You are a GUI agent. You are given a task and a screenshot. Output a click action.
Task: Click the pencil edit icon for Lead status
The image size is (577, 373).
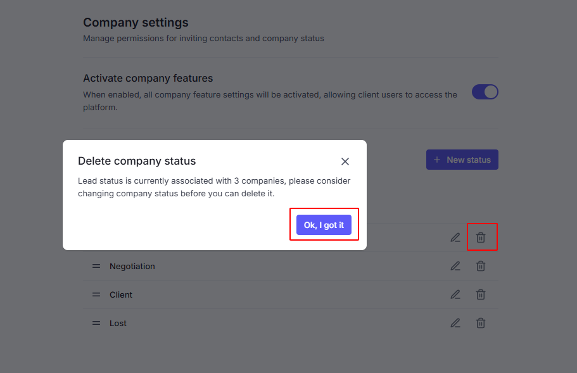tap(455, 237)
